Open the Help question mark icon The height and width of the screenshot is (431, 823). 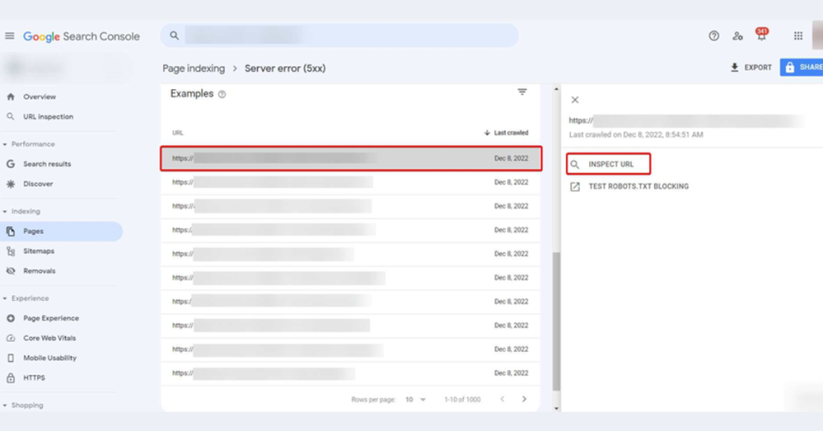[x=714, y=35]
